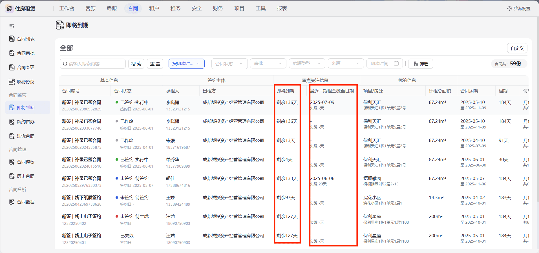Viewport: 539px width, 253px height.
Task: Open the 来源 dropdown
Action: point(346,63)
